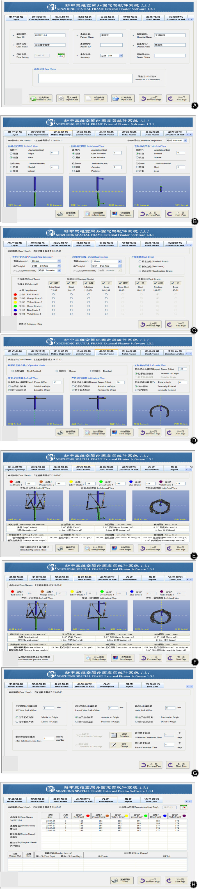Open Prescription tab in panel E
The width and height of the screenshot is (199, 889).
[152, 468]
